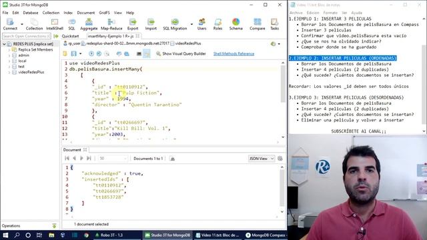Click the previous page arrow in results
Viewport: 427px width, 240px height.
pyautogui.click(x=74, y=159)
